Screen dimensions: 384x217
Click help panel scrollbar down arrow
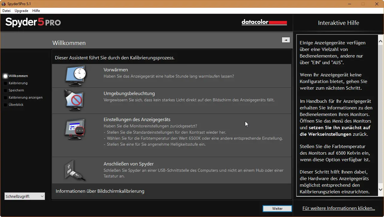pos(380,190)
